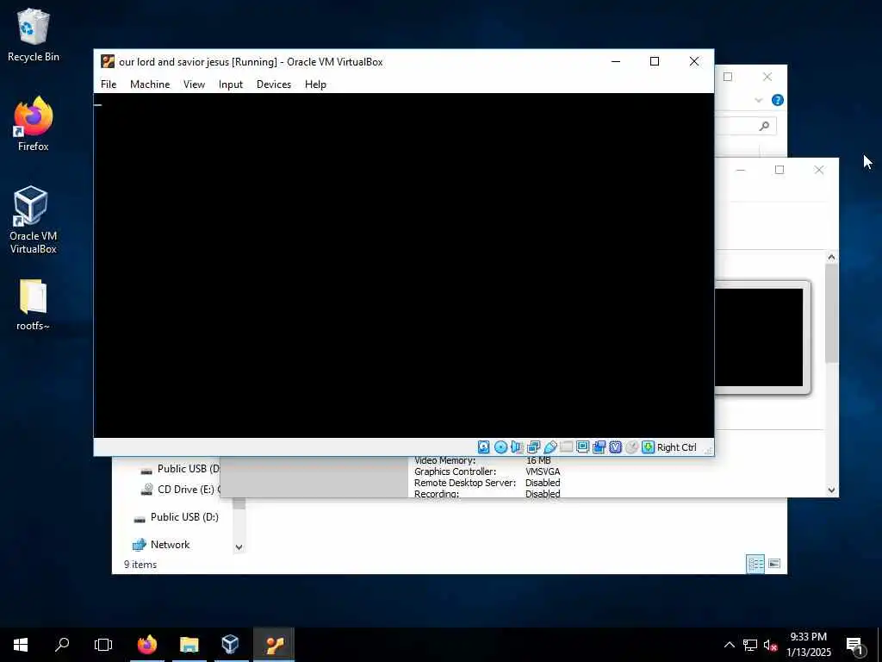This screenshot has width=882, height=662.
Task: Click inside the black VM guest screen
Action: coord(404,265)
